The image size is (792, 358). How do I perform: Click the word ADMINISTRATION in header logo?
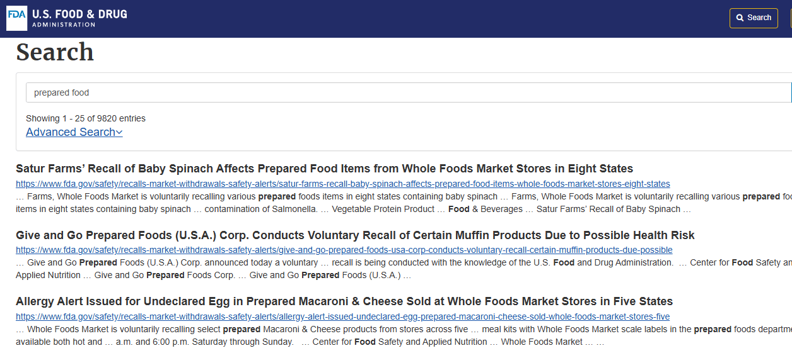click(x=63, y=25)
